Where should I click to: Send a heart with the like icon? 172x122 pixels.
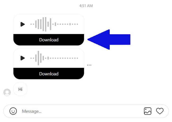pyautogui.click(x=160, y=111)
